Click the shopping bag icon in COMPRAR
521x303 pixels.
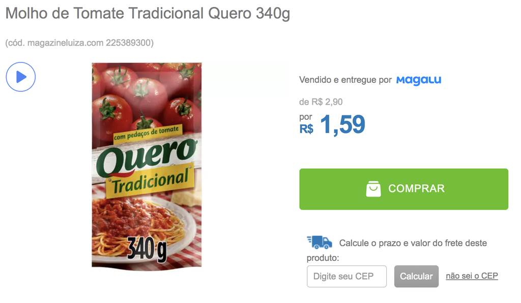click(373, 189)
